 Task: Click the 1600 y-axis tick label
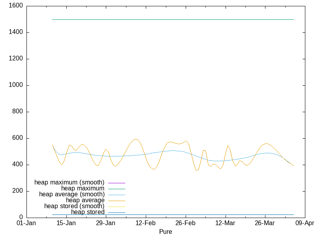point(15,6)
